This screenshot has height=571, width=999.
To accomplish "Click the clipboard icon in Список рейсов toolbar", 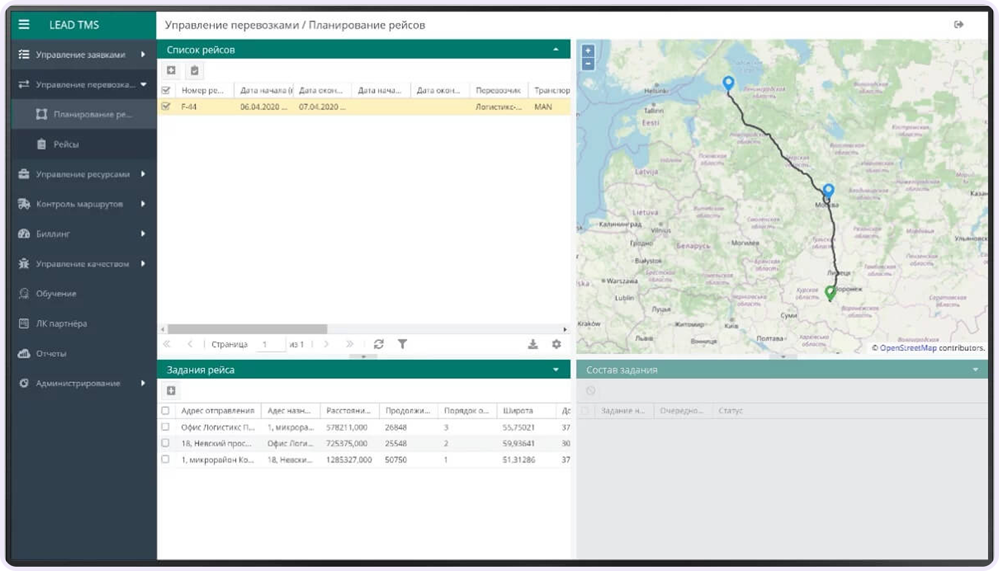I will 194,70.
